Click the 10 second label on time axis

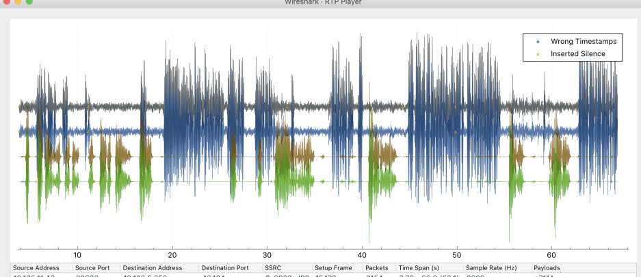pyautogui.click(x=77, y=256)
